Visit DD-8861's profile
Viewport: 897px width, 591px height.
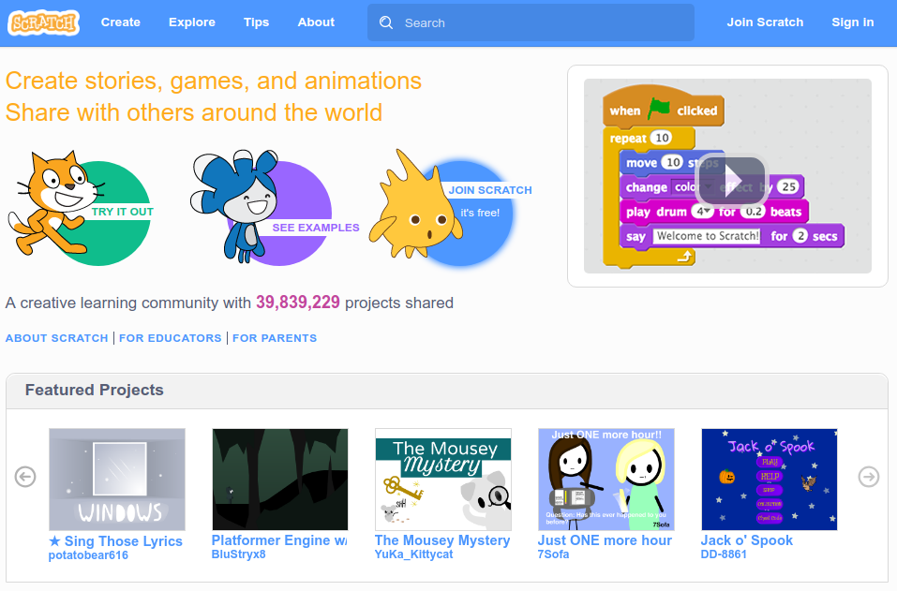tap(724, 554)
